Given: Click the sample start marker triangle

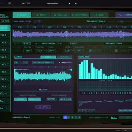Looking at the screenshot, I should [x=16, y=70].
